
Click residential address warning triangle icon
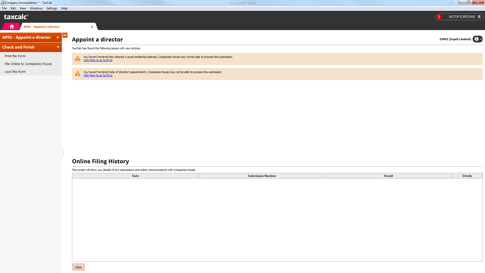pyautogui.click(x=78, y=58)
